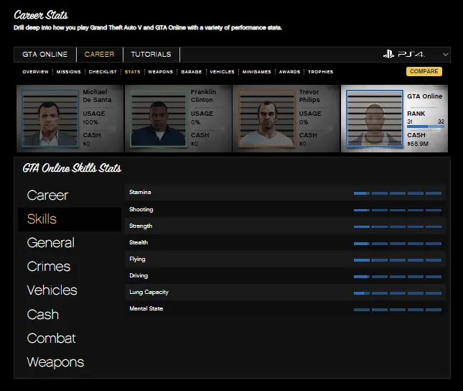Screen dimensions: 463x391
Task: Open the Tutorials tab
Action: [x=151, y=55]
